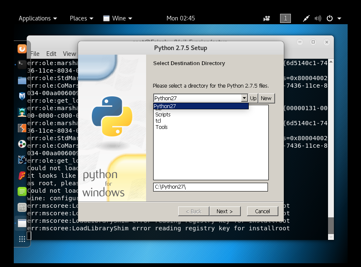Expand the Wine menu in the top bar
The image size is (361, 267).
(x=117, y=18)
